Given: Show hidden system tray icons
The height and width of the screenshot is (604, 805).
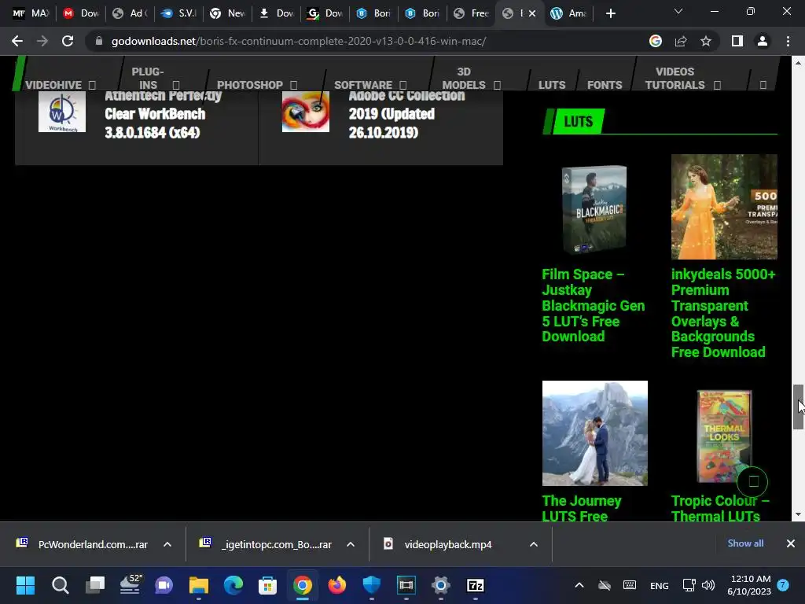Looking at the screenshot, I should point(579,585).
